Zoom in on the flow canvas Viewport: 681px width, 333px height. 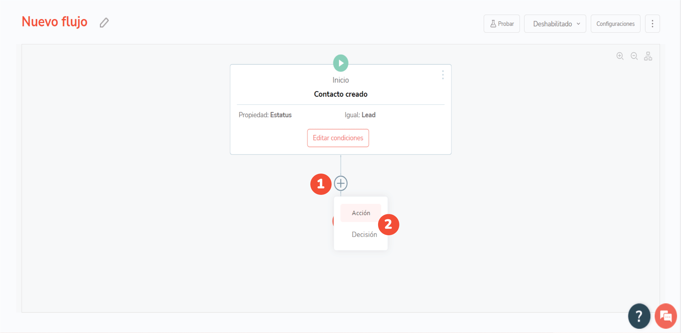pyautogui.click(x=620, y=56)
